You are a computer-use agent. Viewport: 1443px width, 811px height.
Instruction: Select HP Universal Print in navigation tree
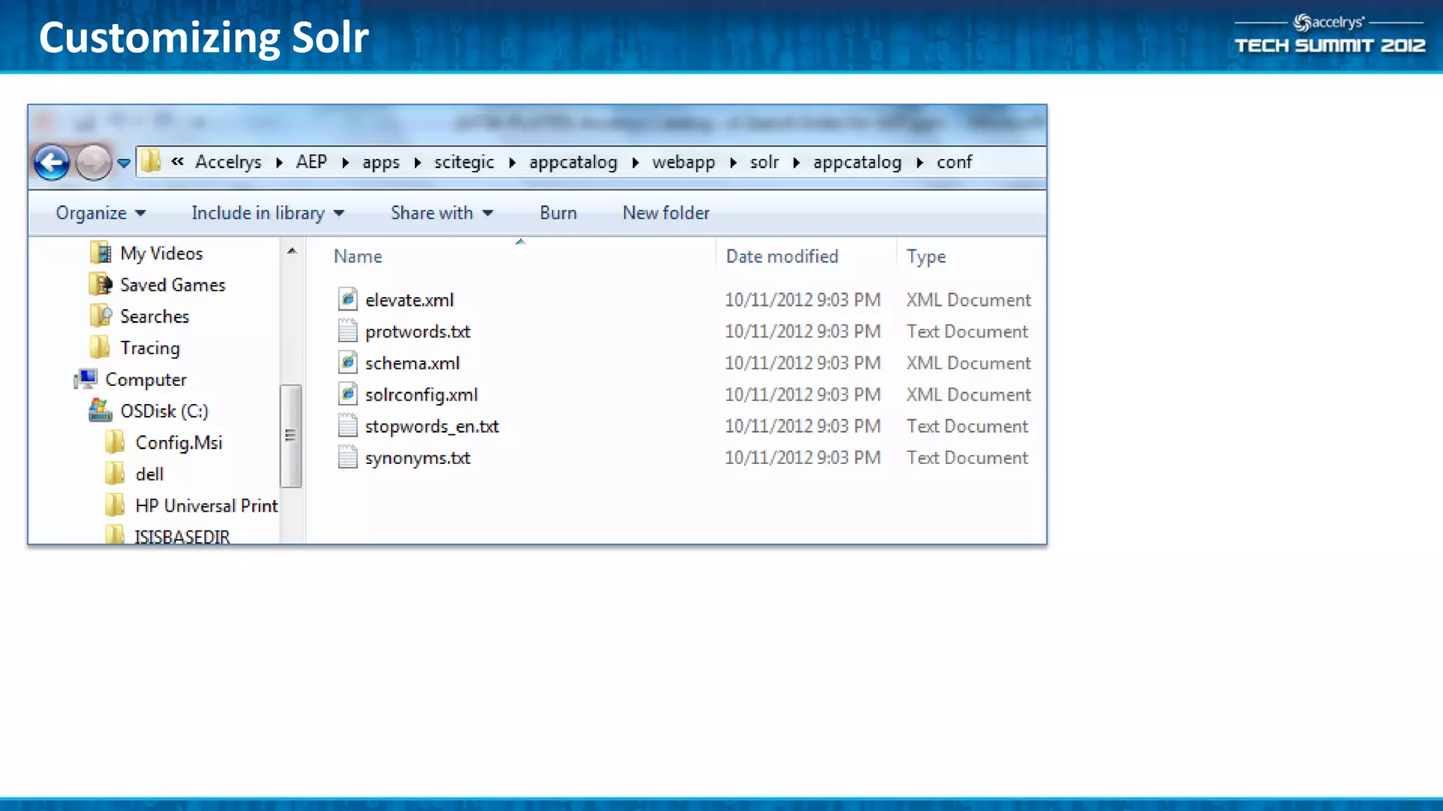(x=206, y=506)
